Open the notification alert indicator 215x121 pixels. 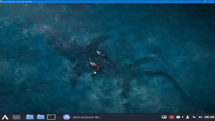(x=178, y=117)
